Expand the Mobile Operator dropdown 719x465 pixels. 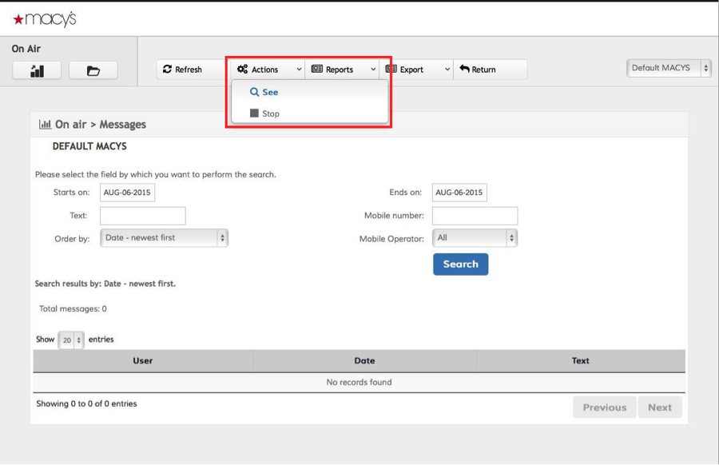[475, 238]
